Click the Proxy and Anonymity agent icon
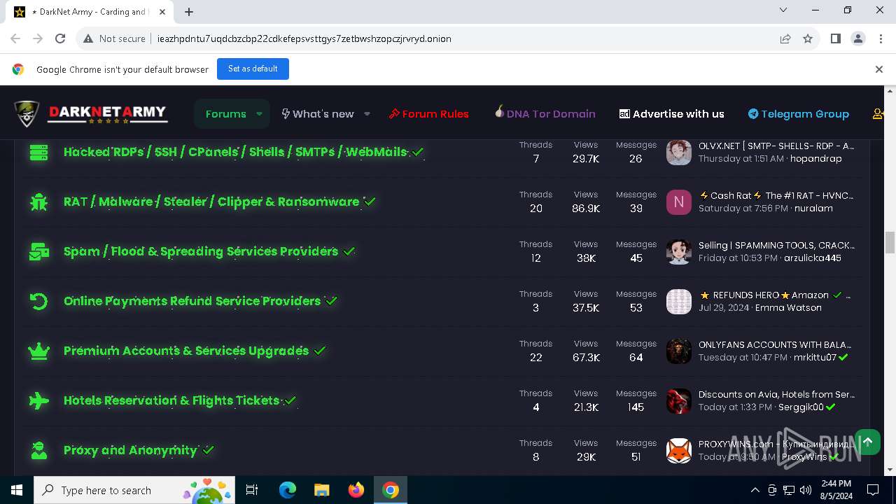This screenshot has height=504, width=896. [x=38, y=450]
